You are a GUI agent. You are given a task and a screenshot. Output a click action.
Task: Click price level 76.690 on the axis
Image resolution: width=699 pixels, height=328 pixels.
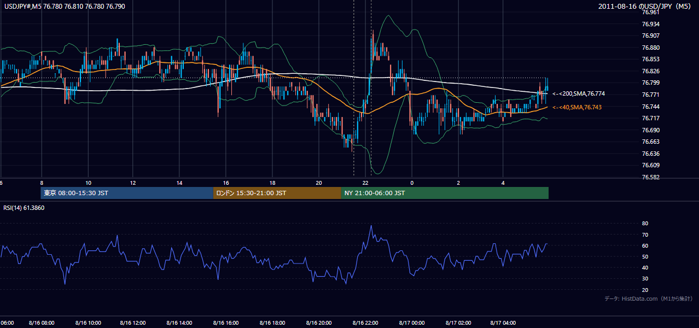click(650, 130)
